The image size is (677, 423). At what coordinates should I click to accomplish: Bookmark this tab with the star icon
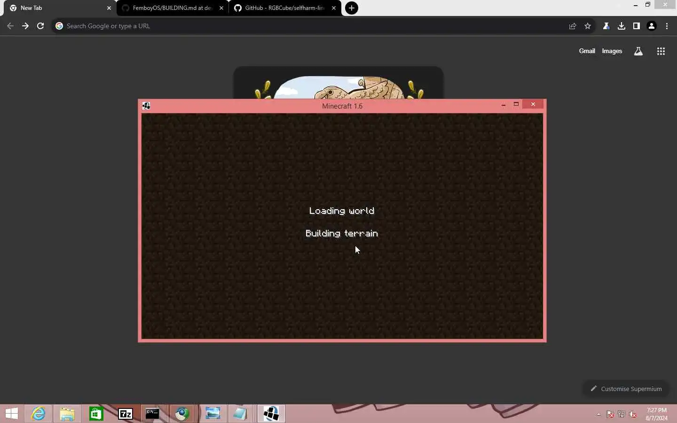click(x=588, y=26)
